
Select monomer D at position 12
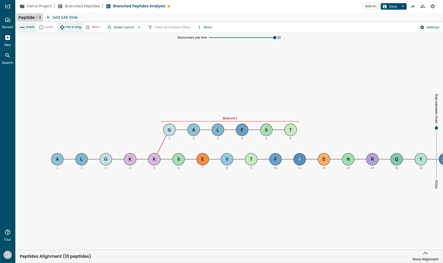(324, 159)
